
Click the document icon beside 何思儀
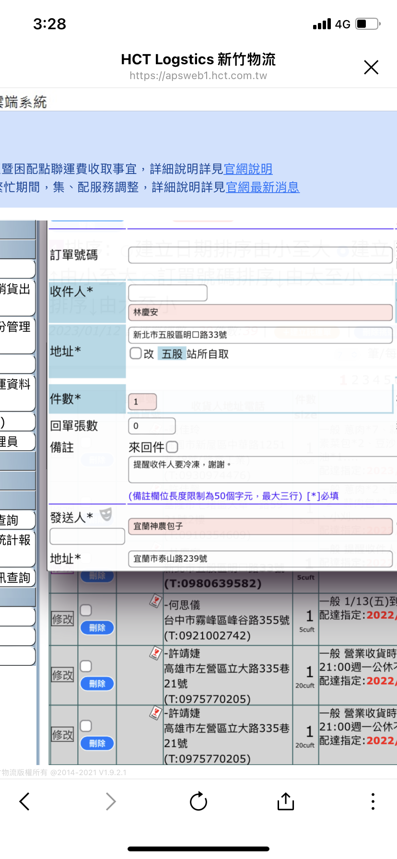(x=155, y=601)
